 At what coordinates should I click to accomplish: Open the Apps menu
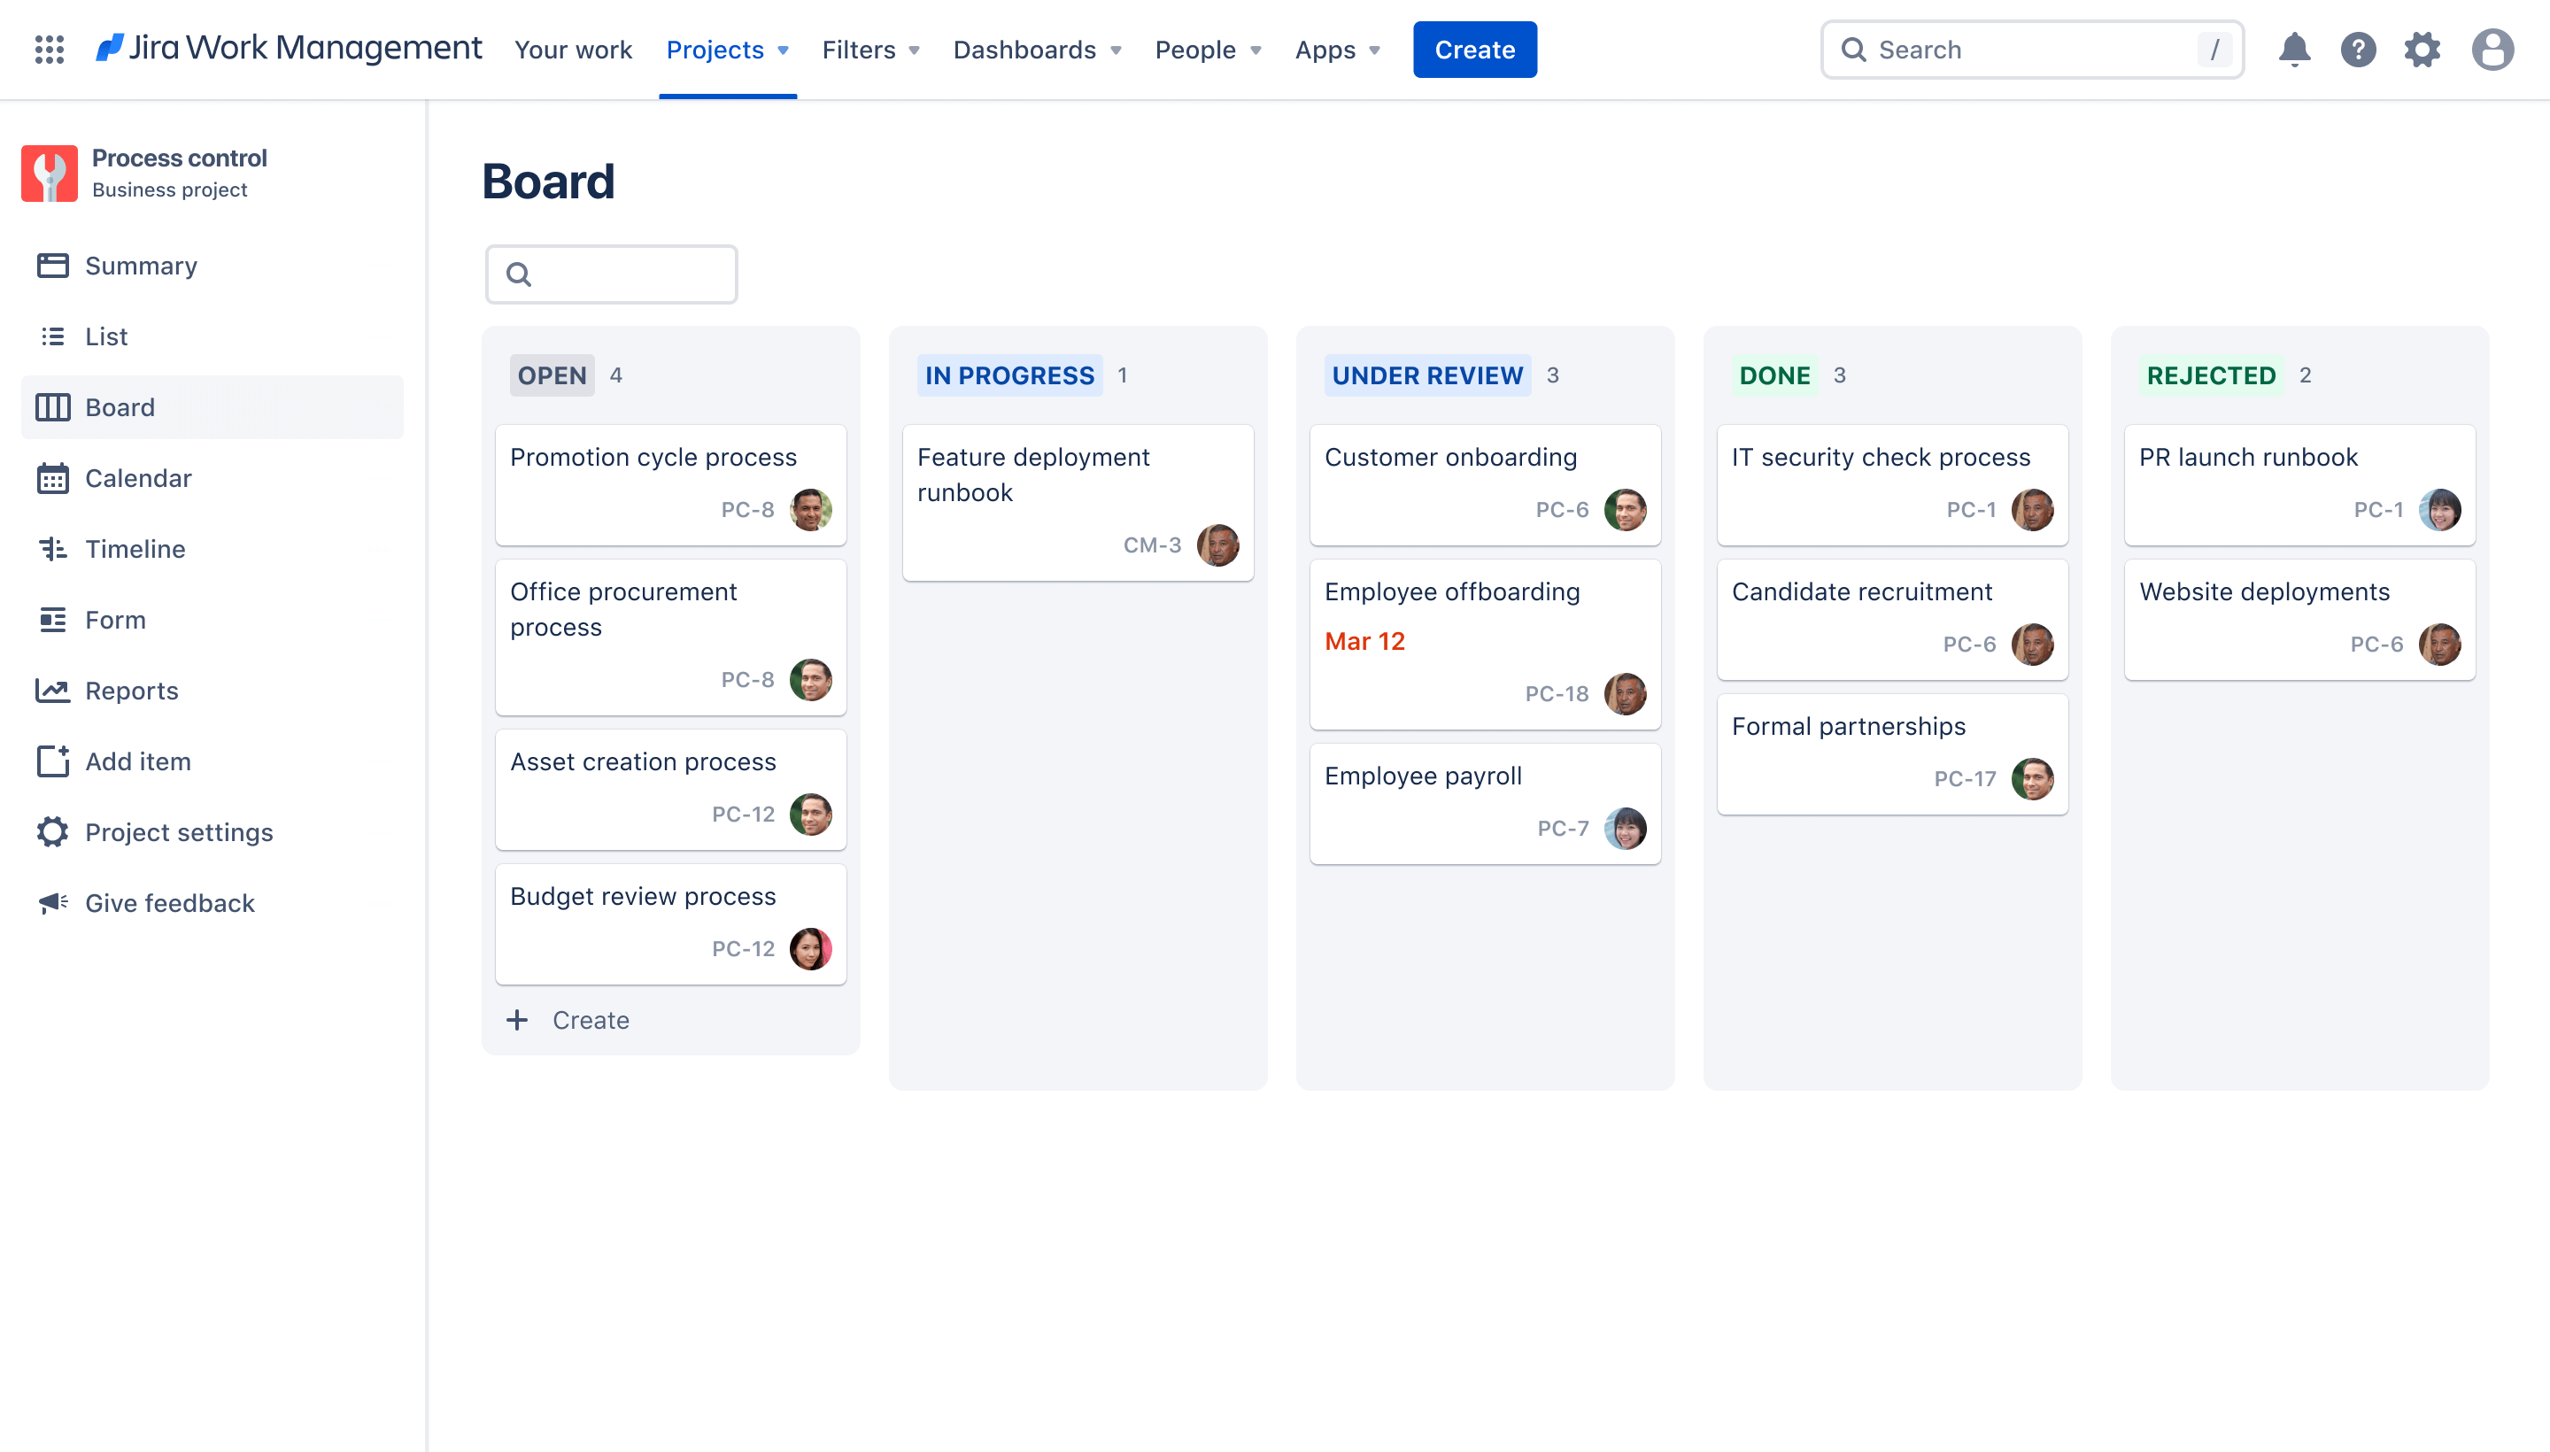1336,49
